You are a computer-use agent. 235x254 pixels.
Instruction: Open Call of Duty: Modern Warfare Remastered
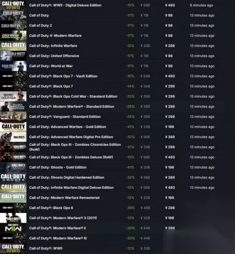[x=64, y=198]
